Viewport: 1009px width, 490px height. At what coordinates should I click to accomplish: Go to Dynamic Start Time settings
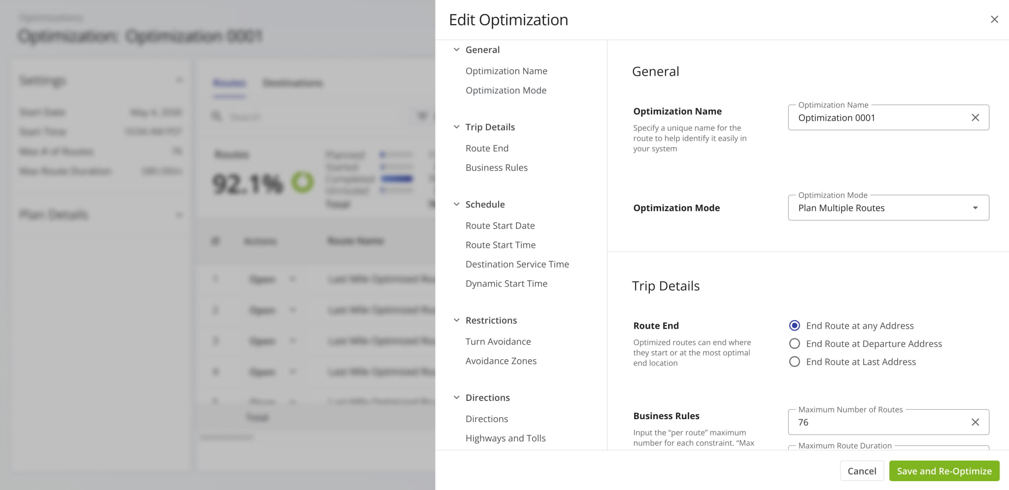tap(506, 283)
